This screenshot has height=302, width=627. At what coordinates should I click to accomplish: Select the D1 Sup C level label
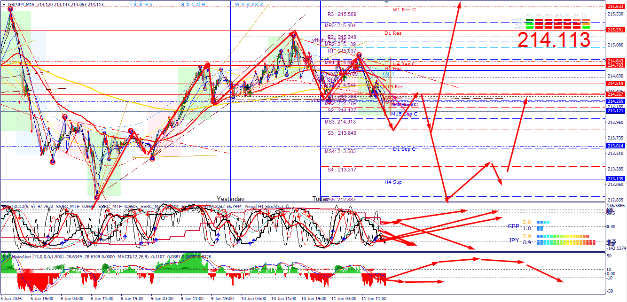tap(404, 149)
